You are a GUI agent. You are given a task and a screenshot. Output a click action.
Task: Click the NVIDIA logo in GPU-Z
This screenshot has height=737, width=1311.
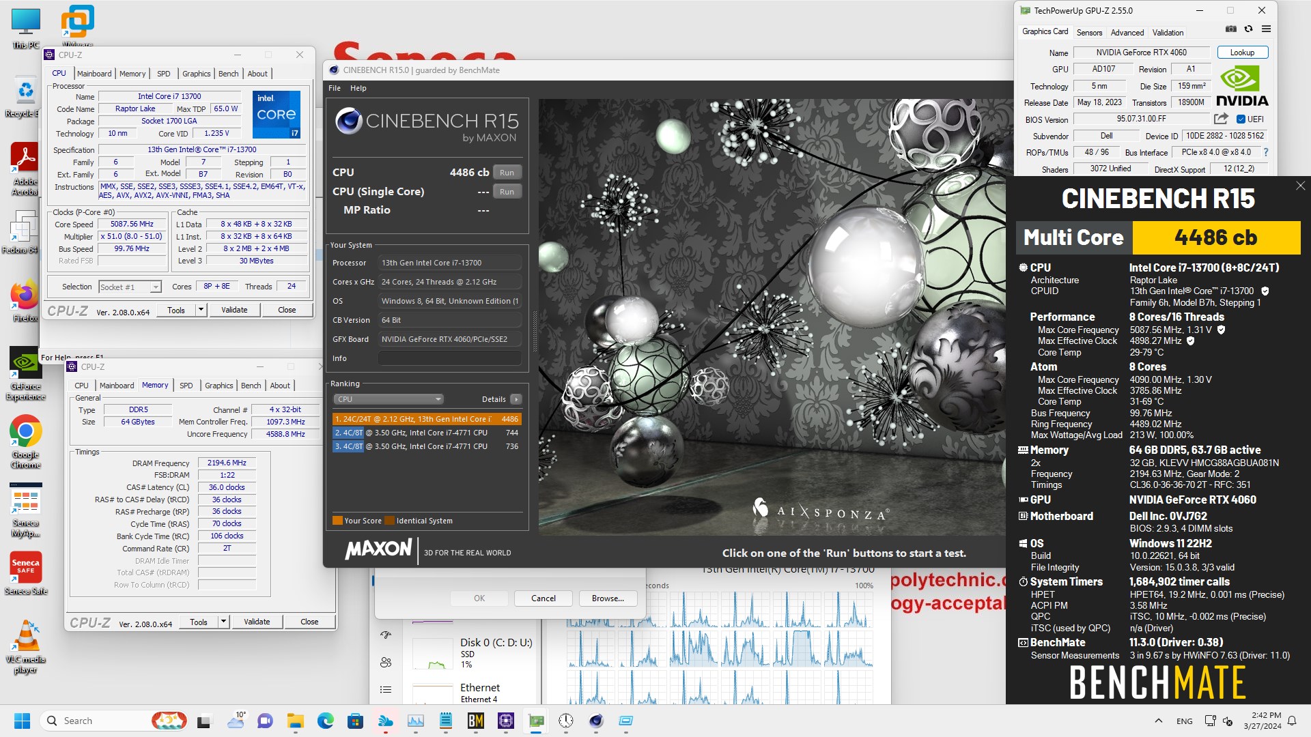point(1242,86)
